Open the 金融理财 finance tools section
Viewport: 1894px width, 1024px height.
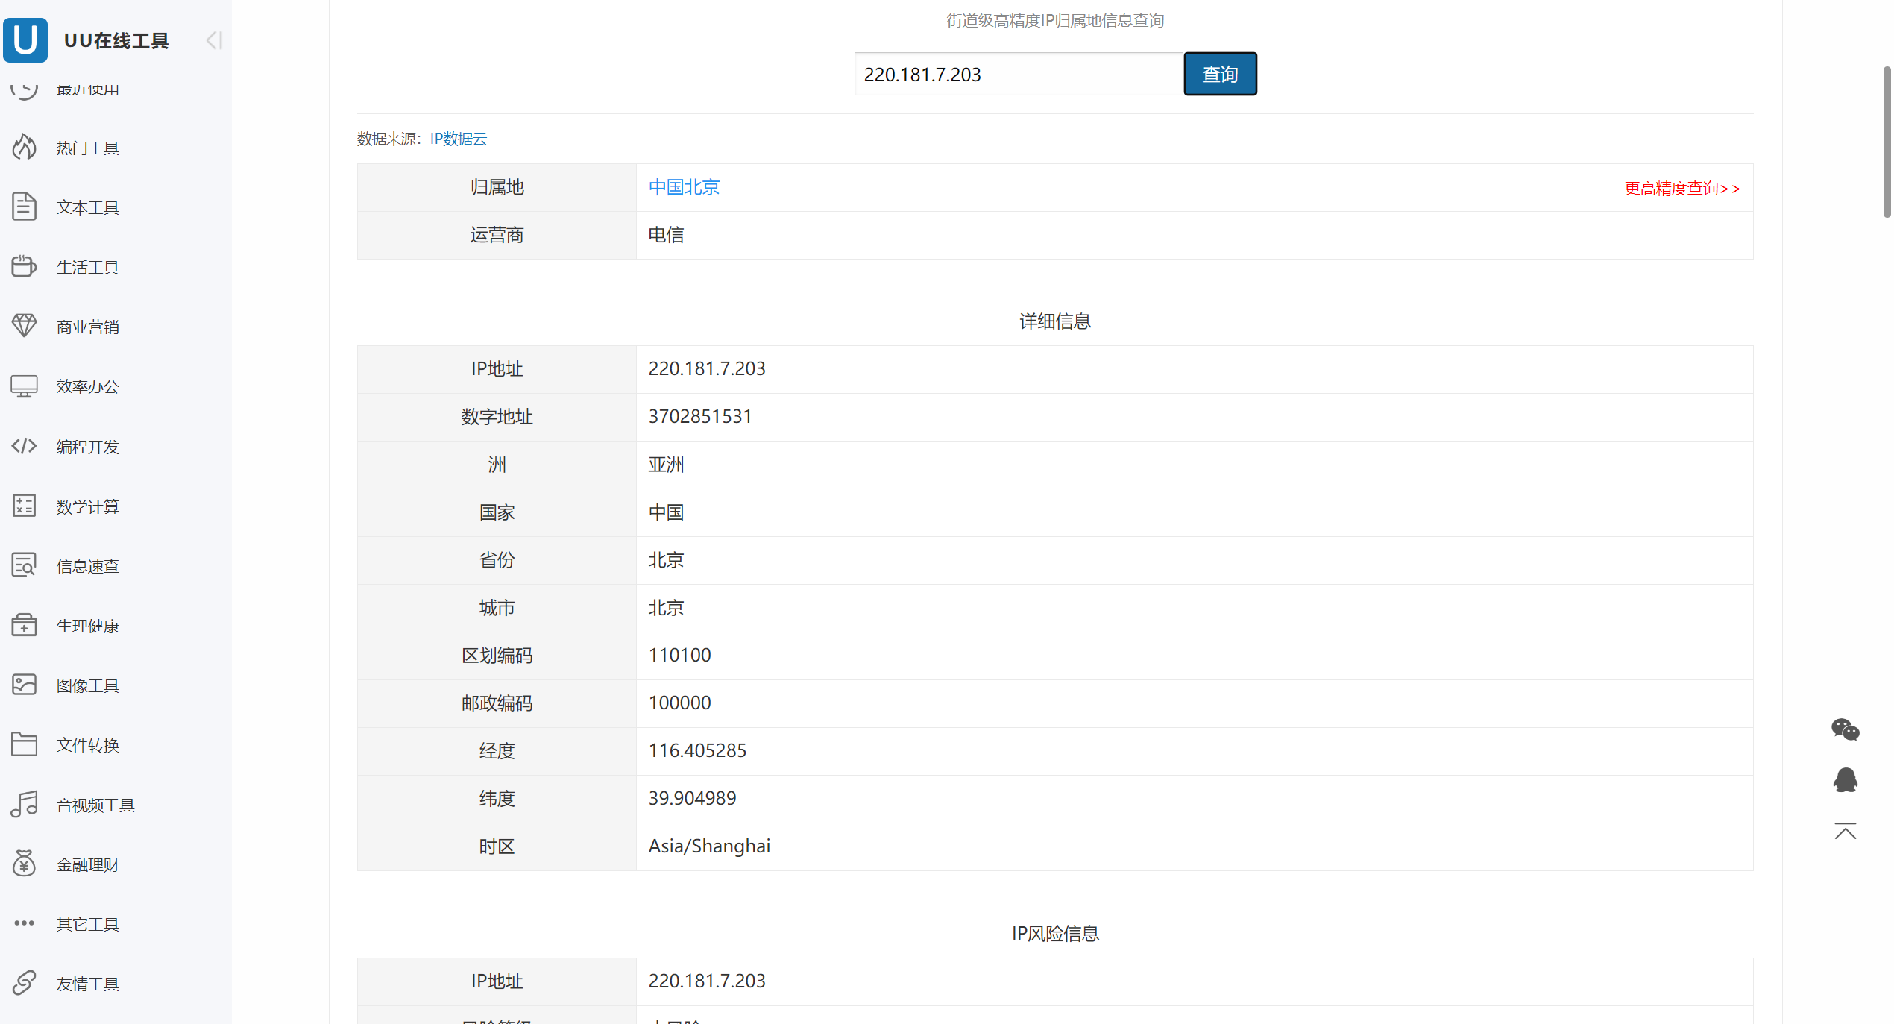tap(87, 864)
